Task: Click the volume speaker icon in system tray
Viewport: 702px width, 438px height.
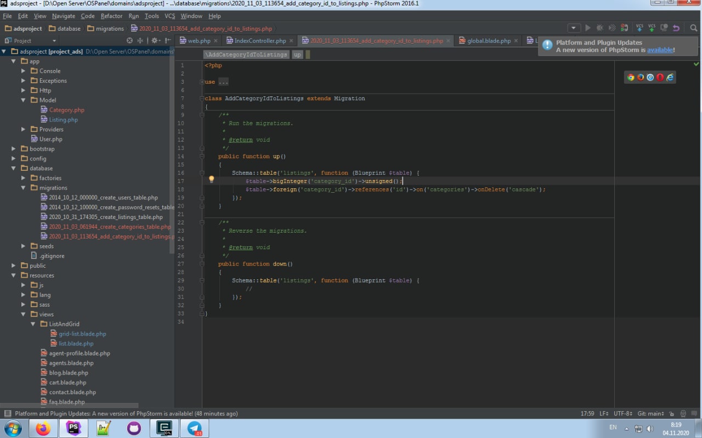Action: pyautogui.click(x=649, y=428)
